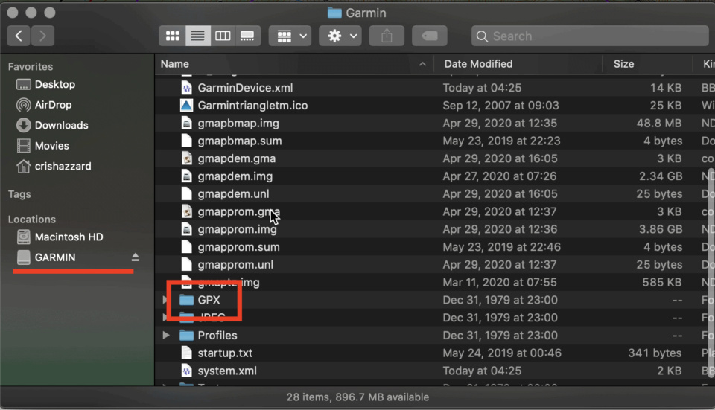Click the Share button icon

pos(385,36)
